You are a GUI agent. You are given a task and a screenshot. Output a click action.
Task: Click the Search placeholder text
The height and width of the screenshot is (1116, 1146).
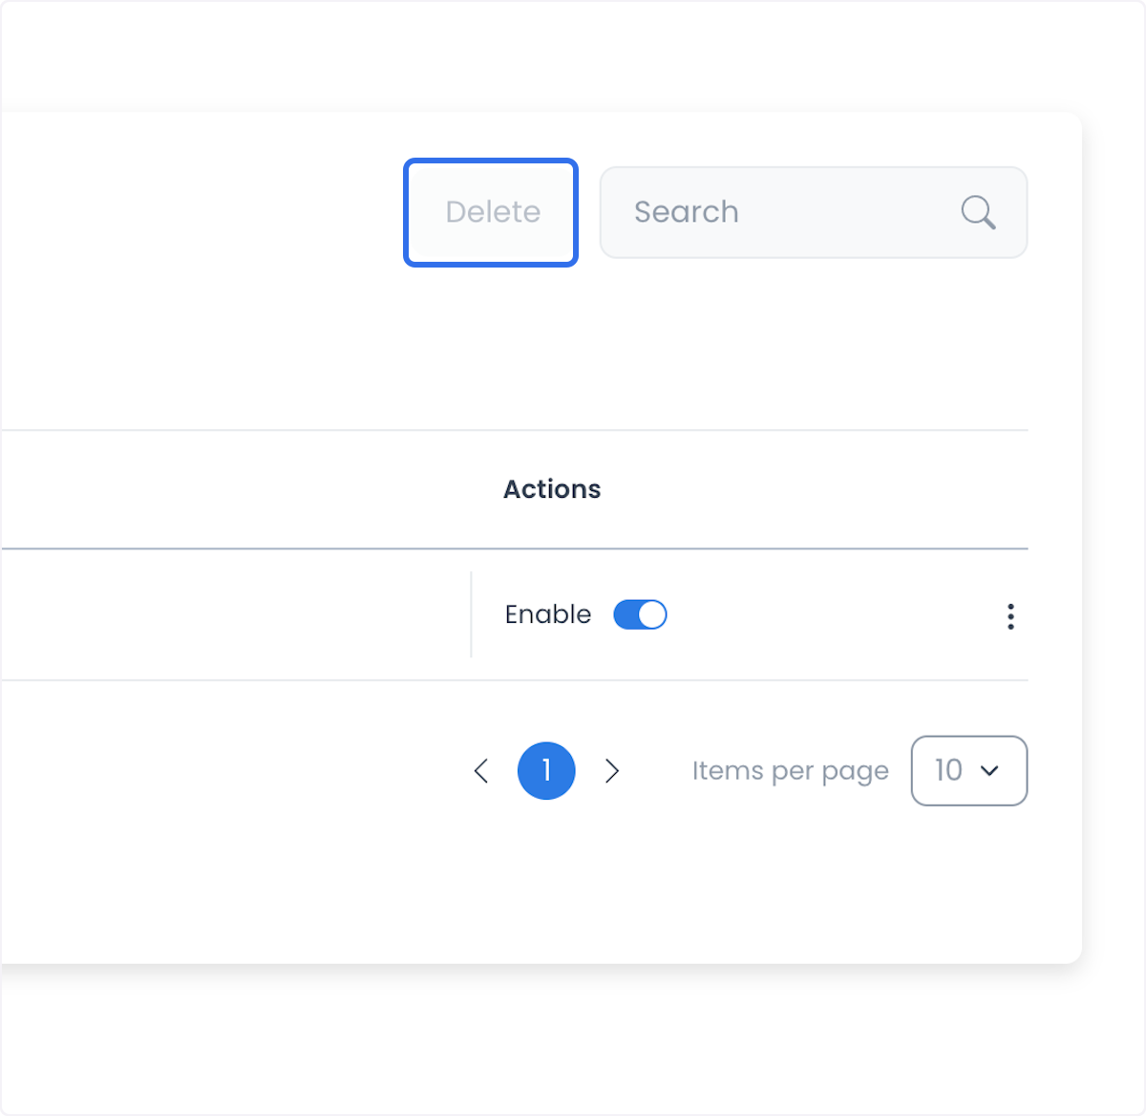[x=687, y=212]
